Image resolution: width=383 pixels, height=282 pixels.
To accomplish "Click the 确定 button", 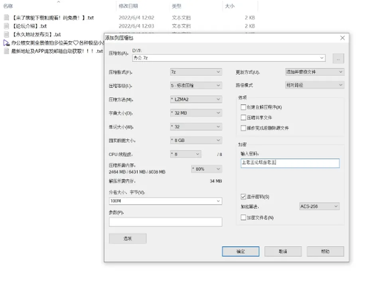I will pos(241,251).
